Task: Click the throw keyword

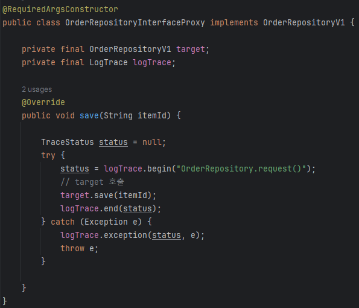Action: coord(72,248)
